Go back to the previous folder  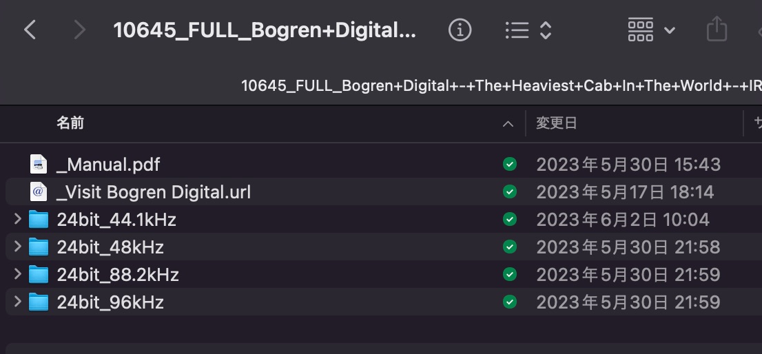30,30
